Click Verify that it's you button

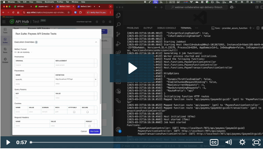point(96,12)
